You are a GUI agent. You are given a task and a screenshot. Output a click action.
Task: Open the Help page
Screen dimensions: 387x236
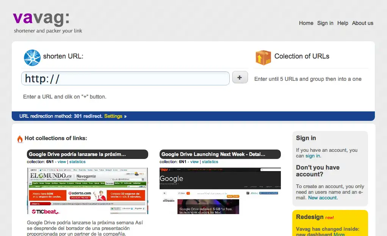pos(343,23)
